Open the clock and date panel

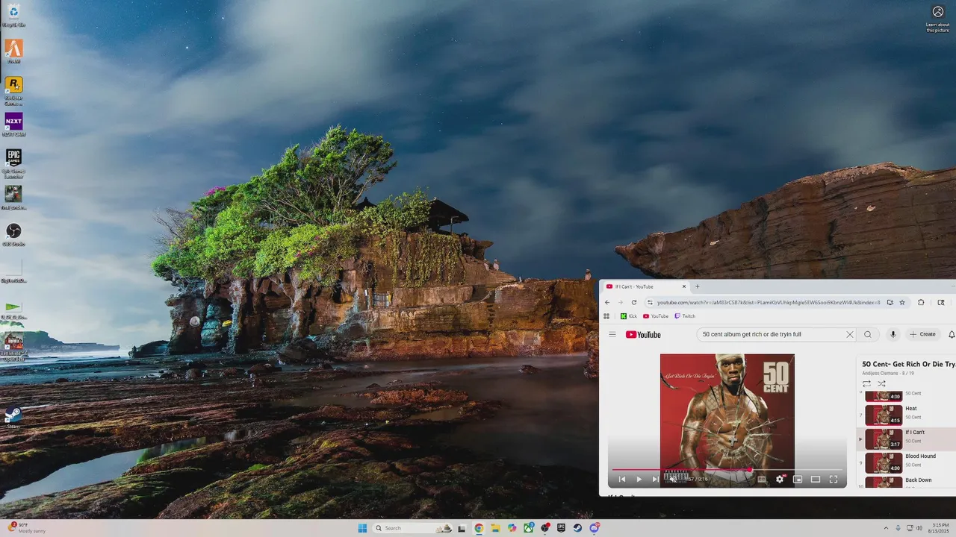pos(940,528)
